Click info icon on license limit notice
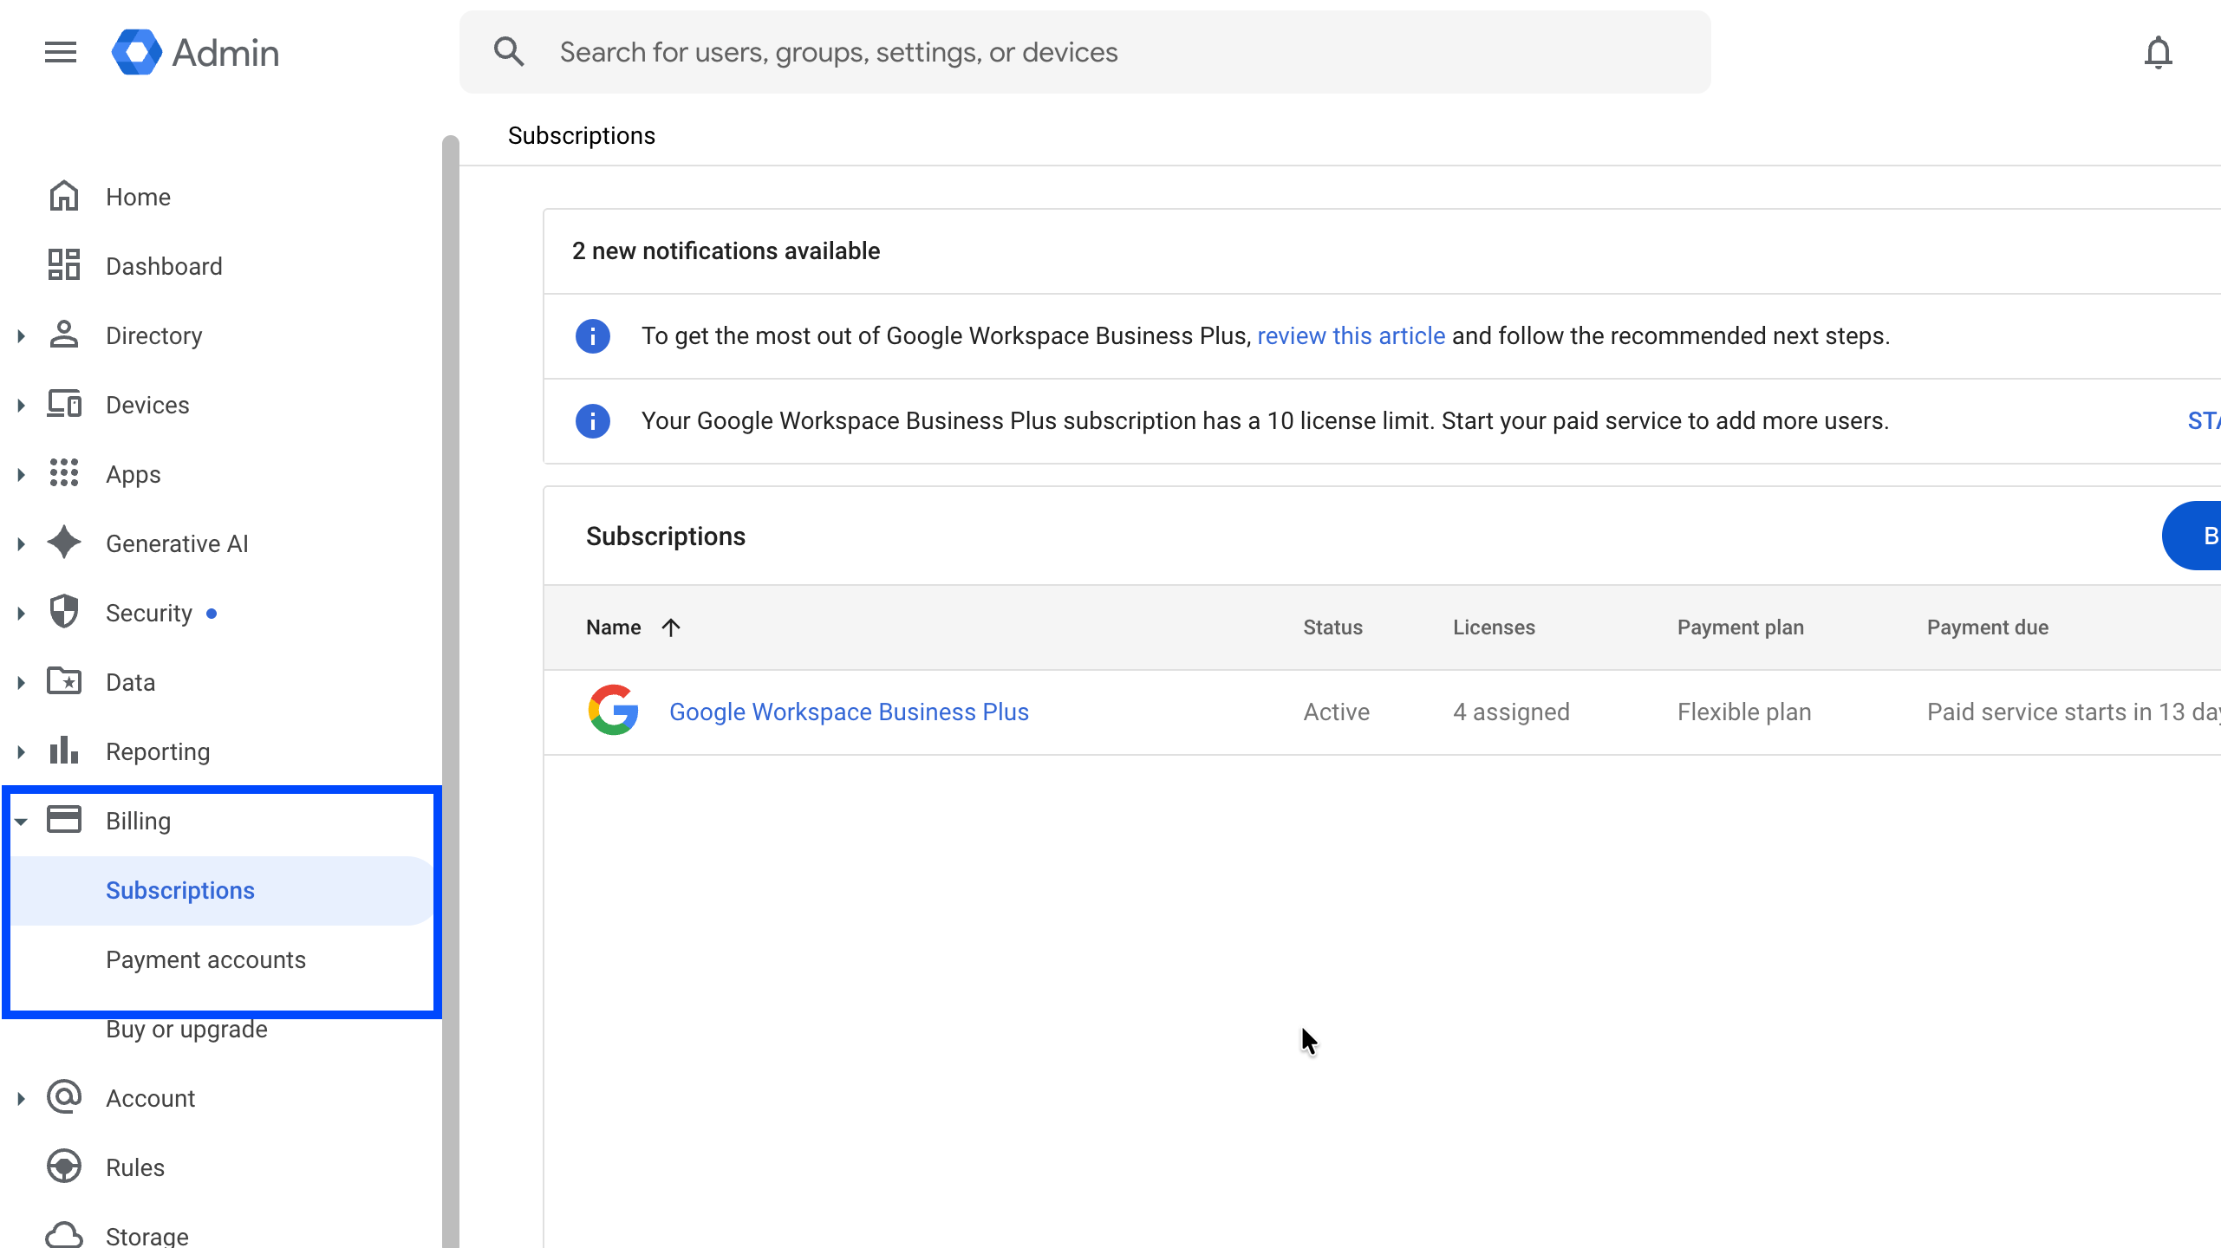Viewport: 2221px width, 1248px height. click(x=593, y=421)
